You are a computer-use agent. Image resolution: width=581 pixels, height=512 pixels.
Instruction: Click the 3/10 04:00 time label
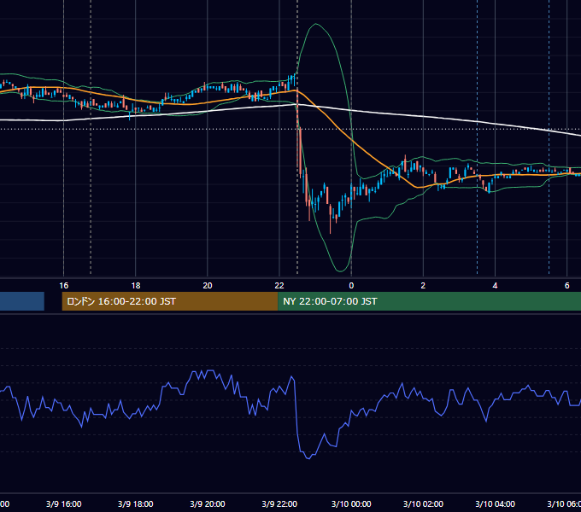495,503
